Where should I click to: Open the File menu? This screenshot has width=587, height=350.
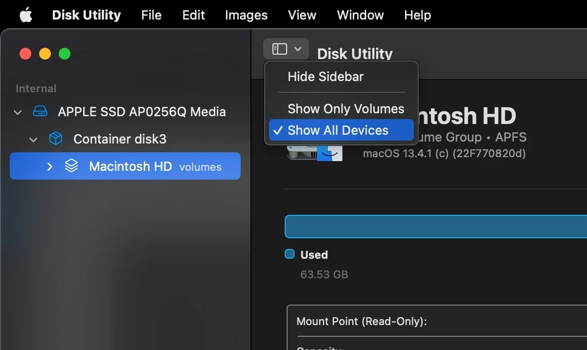coord(151,15)
